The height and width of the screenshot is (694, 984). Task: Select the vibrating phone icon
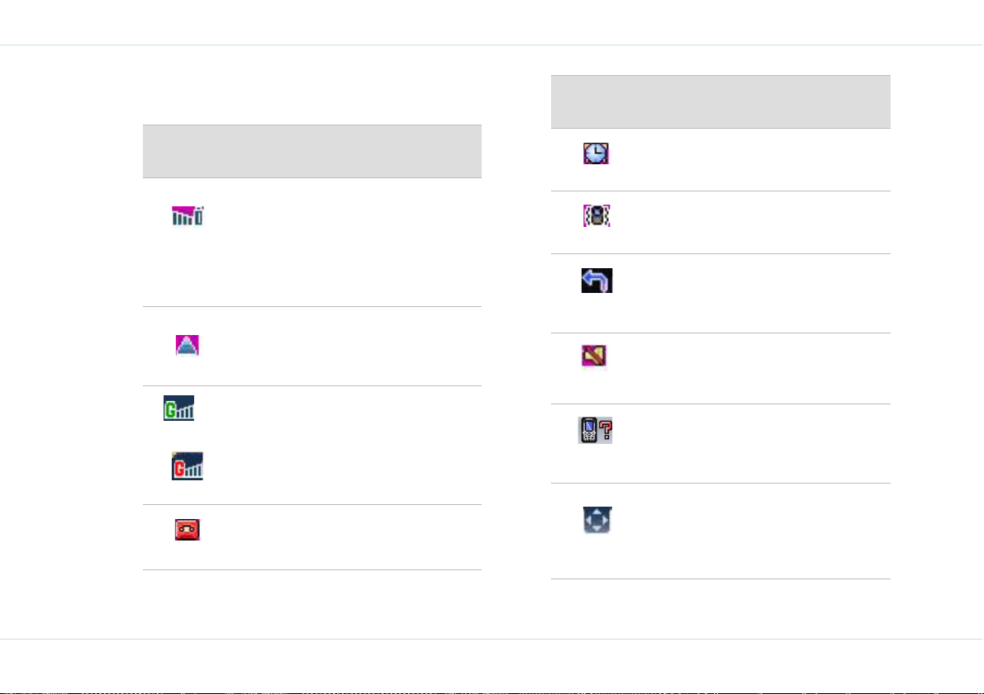tap(597, 215)
